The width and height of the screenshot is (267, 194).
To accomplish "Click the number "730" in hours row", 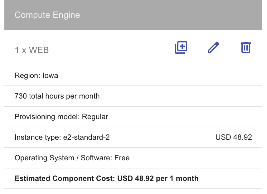I will coord(21,96).
